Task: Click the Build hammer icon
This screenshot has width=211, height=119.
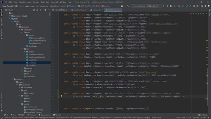Action: click(x=128, y=6)
